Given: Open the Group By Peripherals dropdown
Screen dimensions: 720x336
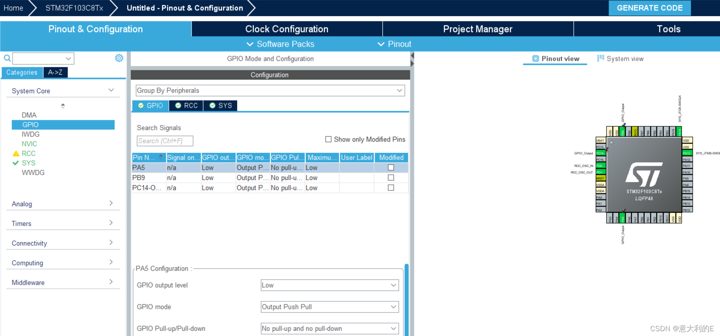Looking at the screenshot, I should click(x=270, y=90).
